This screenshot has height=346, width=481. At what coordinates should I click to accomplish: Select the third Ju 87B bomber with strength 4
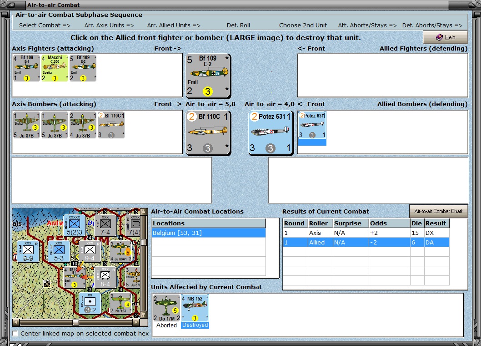pyautogui.click(x=83, y=125)
